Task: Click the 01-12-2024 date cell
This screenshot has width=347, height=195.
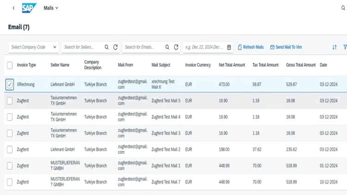Action: (x=328, y=166)
